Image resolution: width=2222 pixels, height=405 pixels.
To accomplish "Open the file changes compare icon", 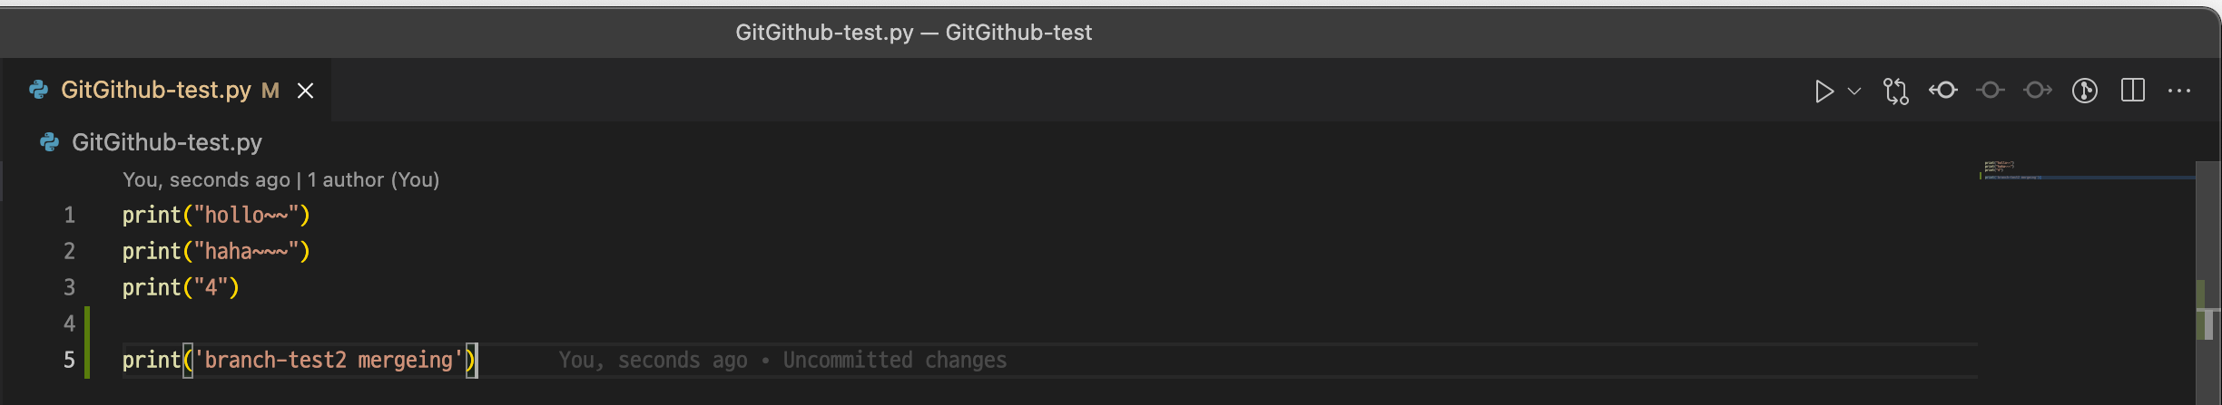I will pyautogui.click(x=1896, y=91).
